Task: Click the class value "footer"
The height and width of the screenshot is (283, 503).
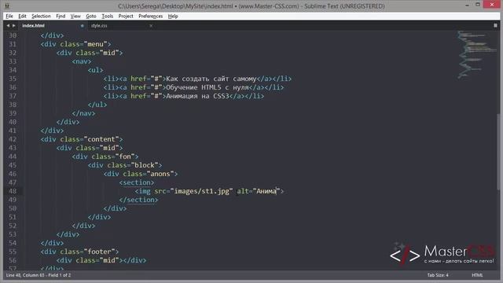Action: [99, 252]
